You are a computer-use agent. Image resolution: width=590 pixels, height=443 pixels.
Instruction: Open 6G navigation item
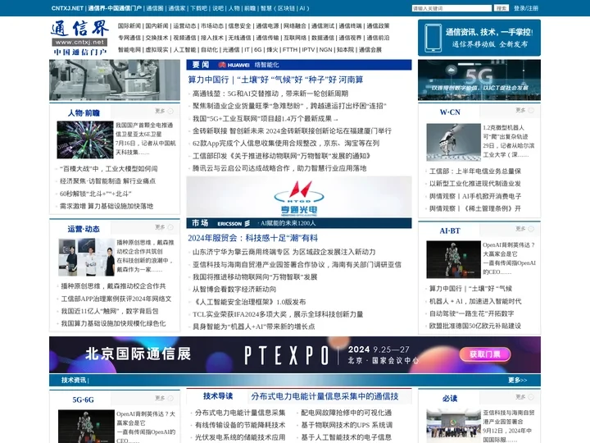coord(258,49)
